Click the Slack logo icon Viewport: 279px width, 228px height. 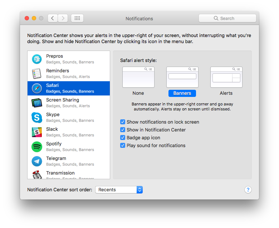point(37,132)
